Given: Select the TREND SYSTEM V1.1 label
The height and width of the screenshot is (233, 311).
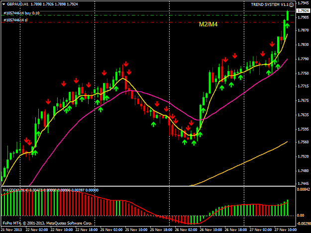Looking at the screenshot, I should [270, 4].
